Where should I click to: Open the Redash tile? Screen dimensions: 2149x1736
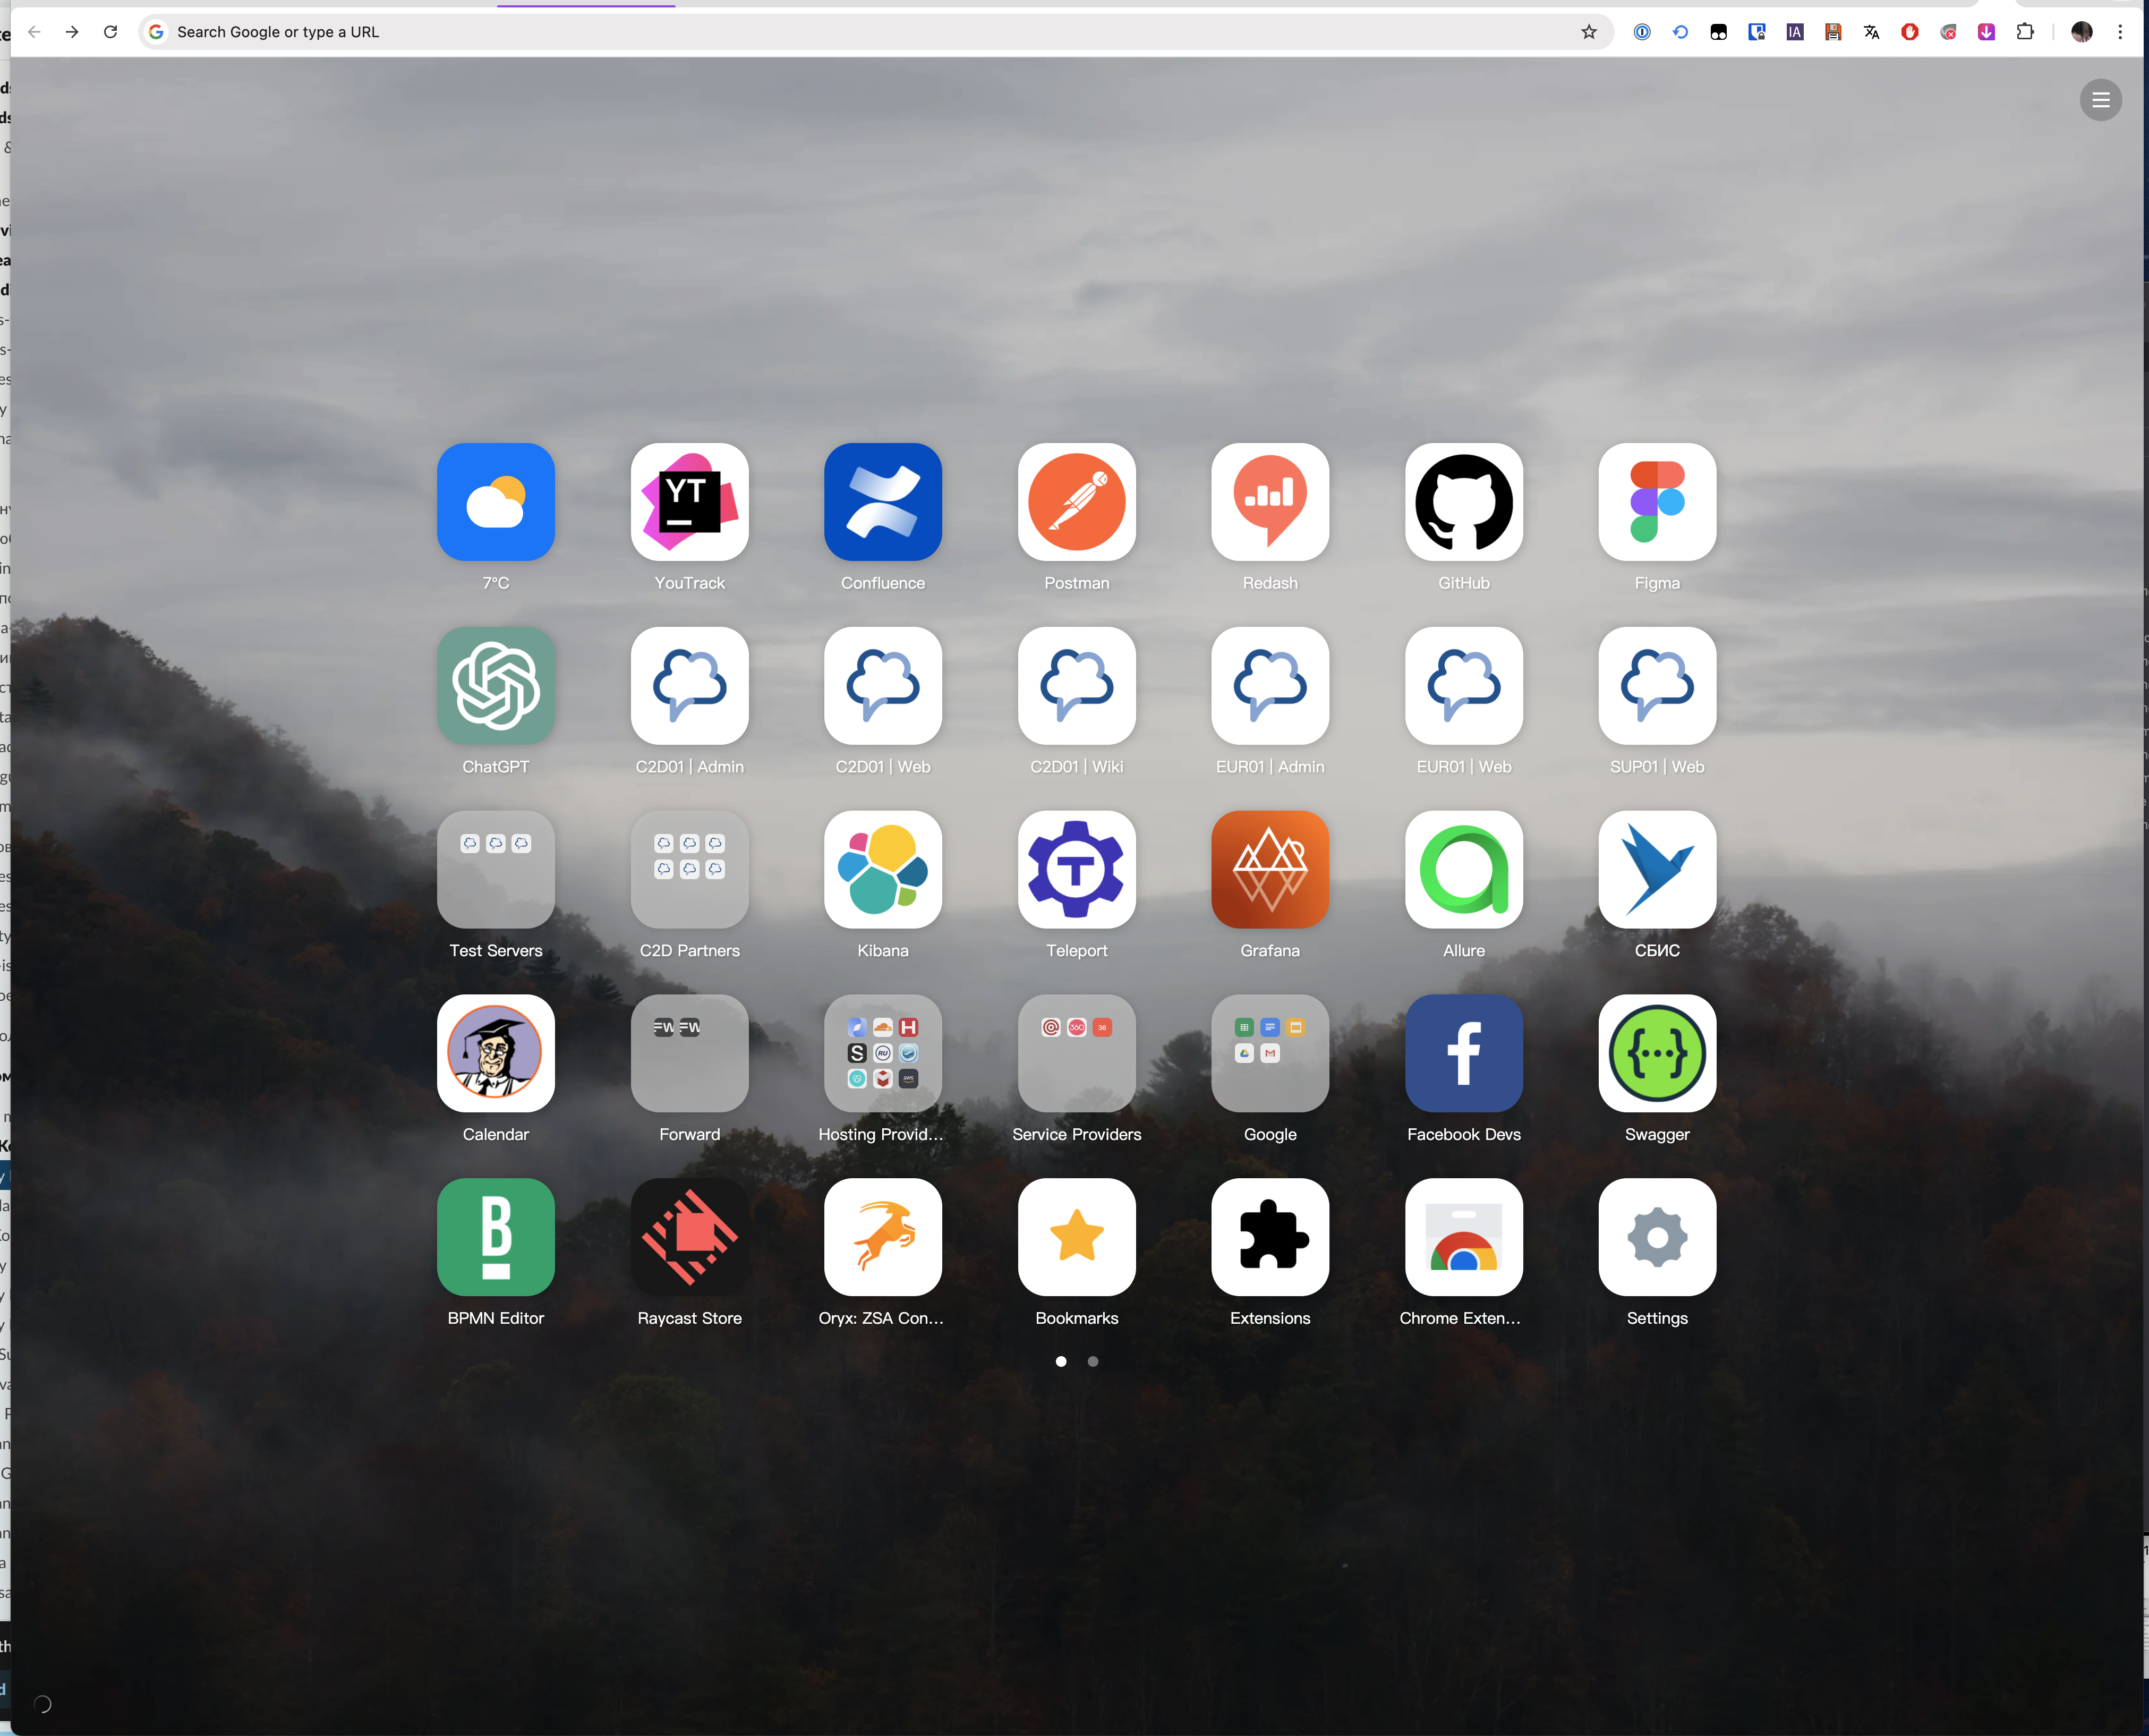click(1270, 502)
